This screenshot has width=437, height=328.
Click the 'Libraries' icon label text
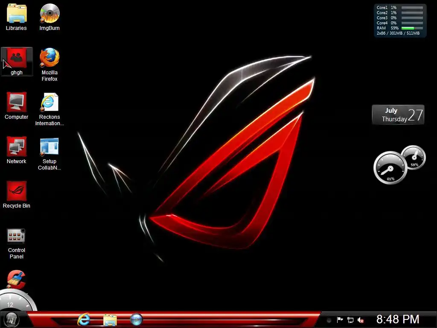click(x=16, y=28)
